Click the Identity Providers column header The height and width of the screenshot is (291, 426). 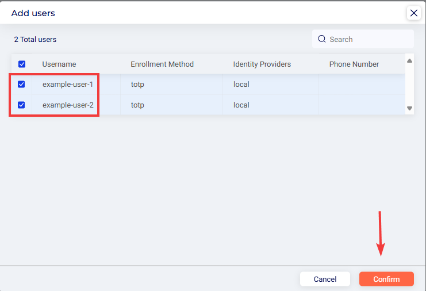[262, 64]
